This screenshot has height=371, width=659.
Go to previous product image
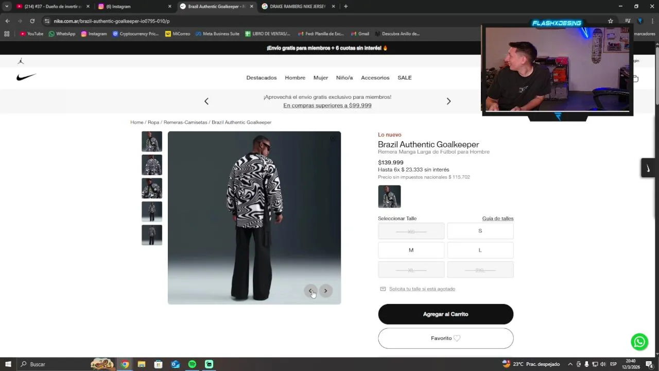310,291
